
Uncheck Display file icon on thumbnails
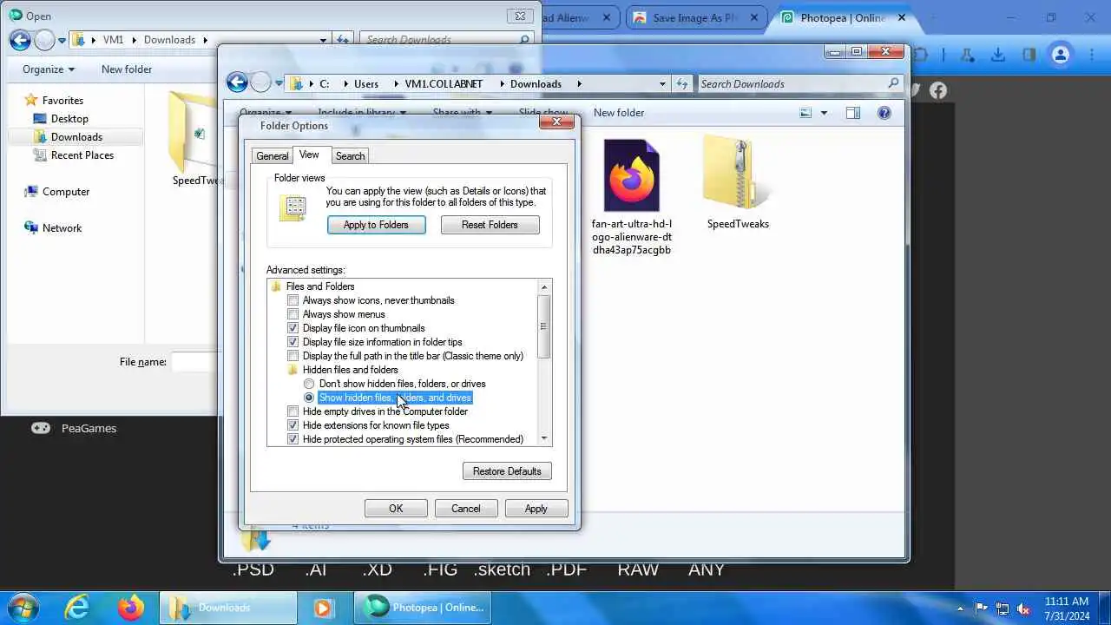coord(293,328)
